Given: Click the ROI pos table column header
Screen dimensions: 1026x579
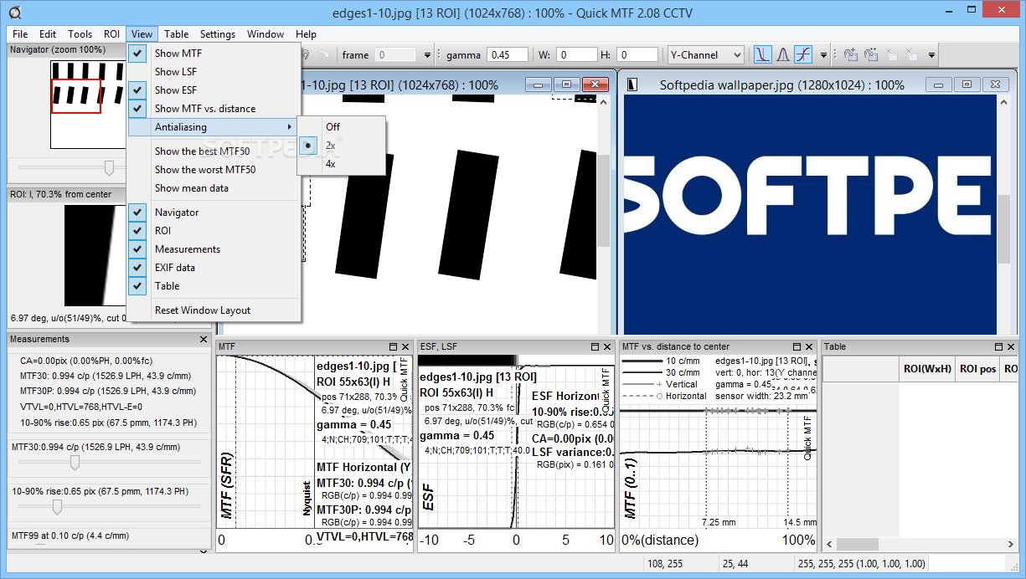Looking at the screenshot, I should coord(977,368).
